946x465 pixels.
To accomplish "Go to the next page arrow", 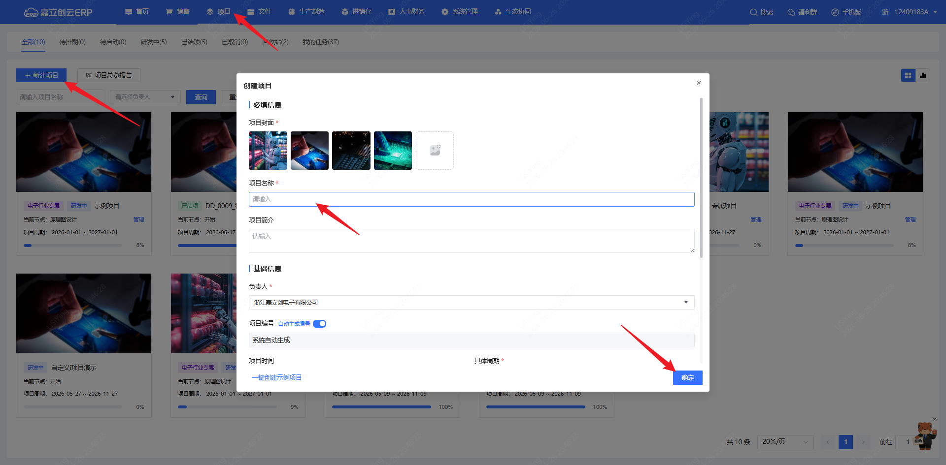I will [x=863, y=442].
